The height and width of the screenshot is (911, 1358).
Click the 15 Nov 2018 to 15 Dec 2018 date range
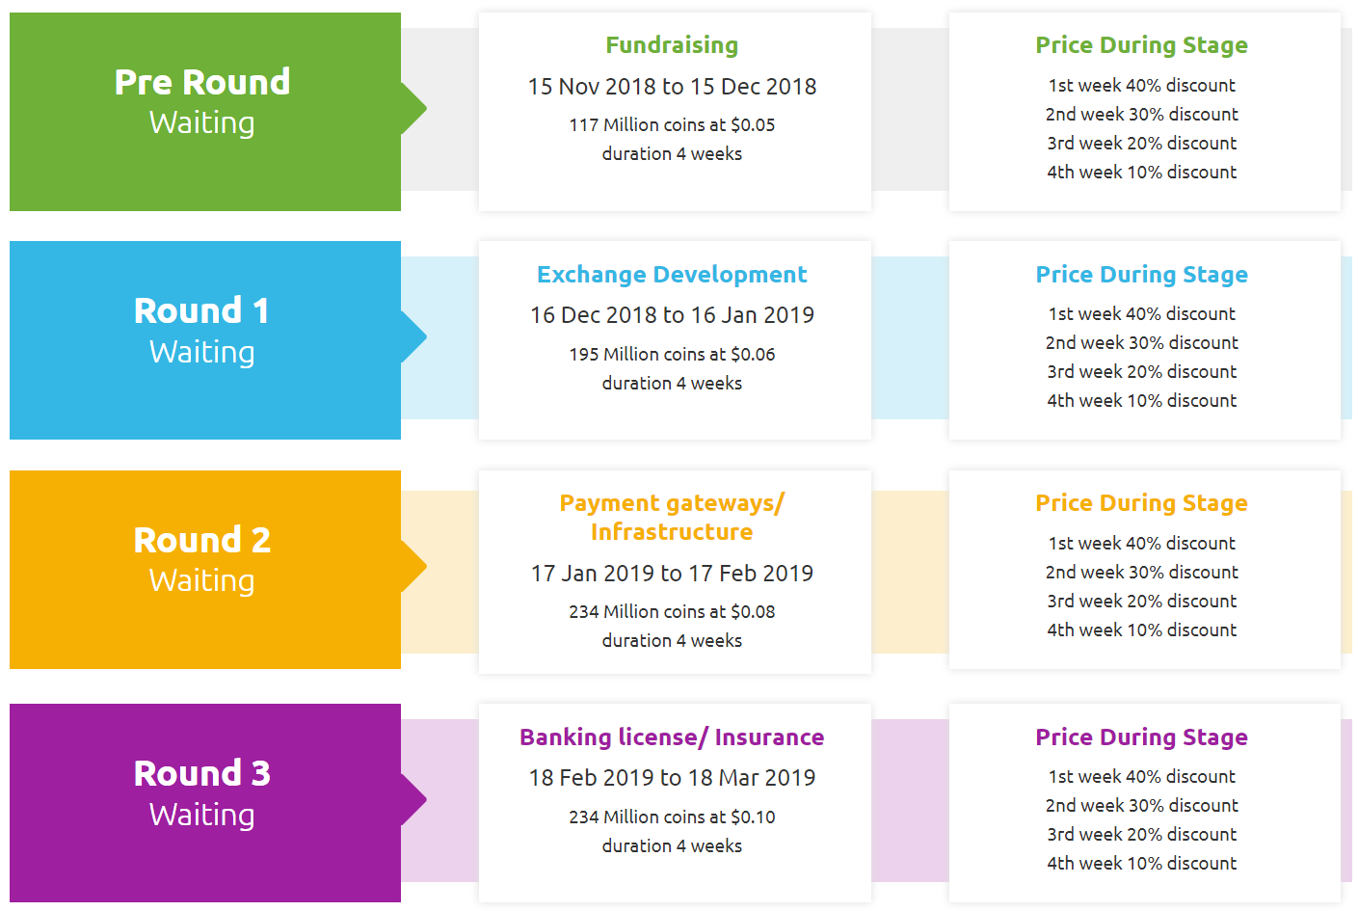coord(672,87)
